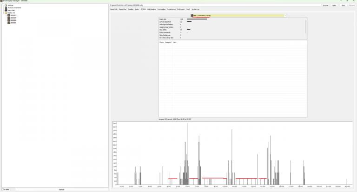Image resolution: width=357 pixels, height=192 pixels.
Task: Switch to the Game Chat tab
Action: point(123,9)
